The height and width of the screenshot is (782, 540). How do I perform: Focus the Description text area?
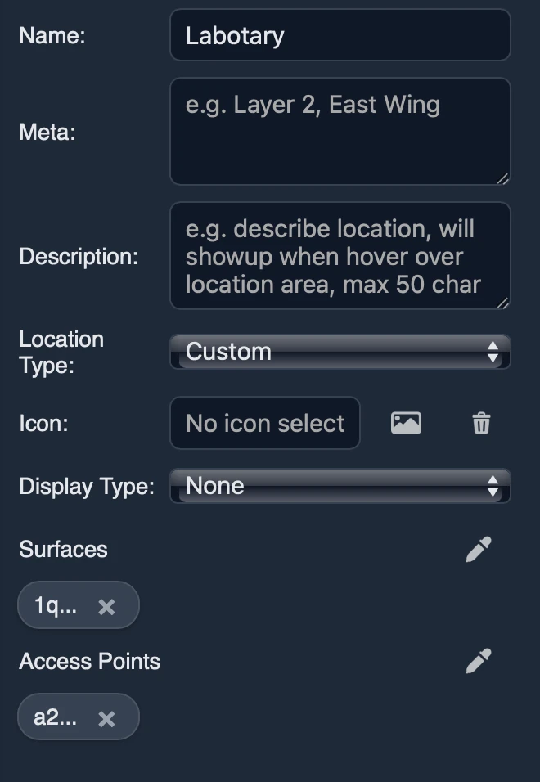pyautogui.click(x=340, y=256)
